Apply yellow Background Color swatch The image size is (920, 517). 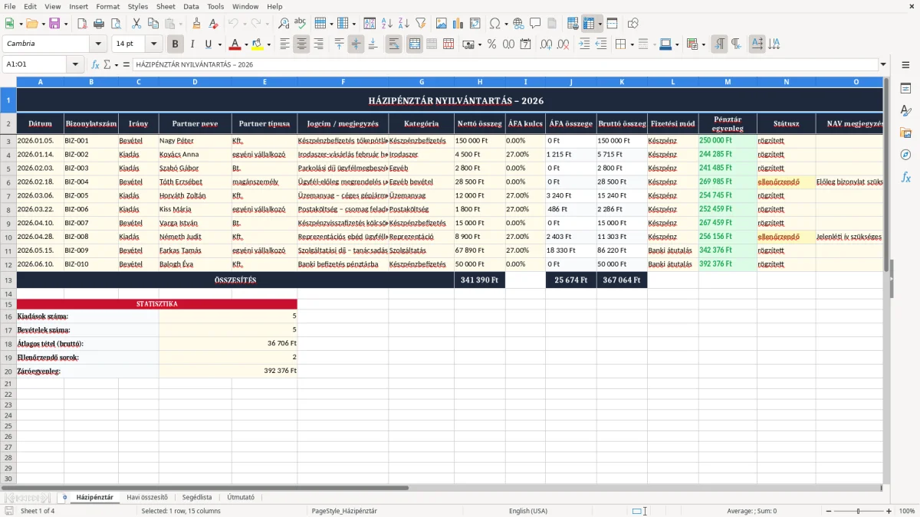point(258,44)
